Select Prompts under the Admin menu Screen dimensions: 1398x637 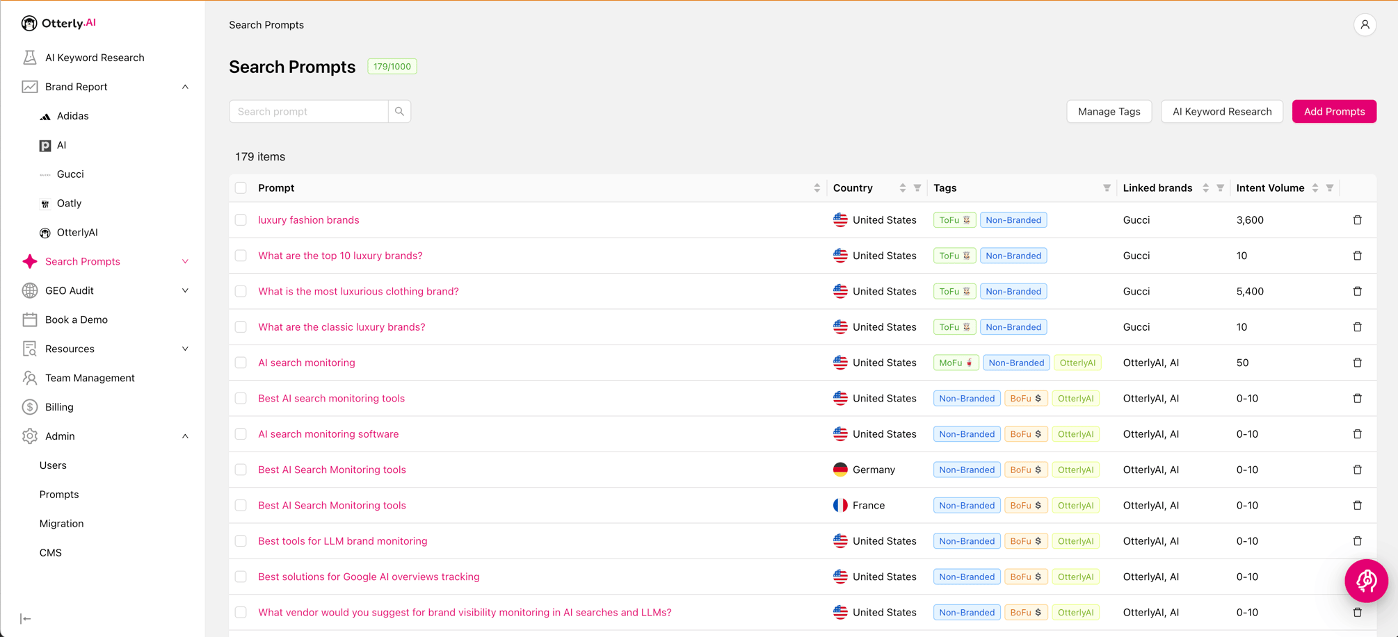(58, 494)
